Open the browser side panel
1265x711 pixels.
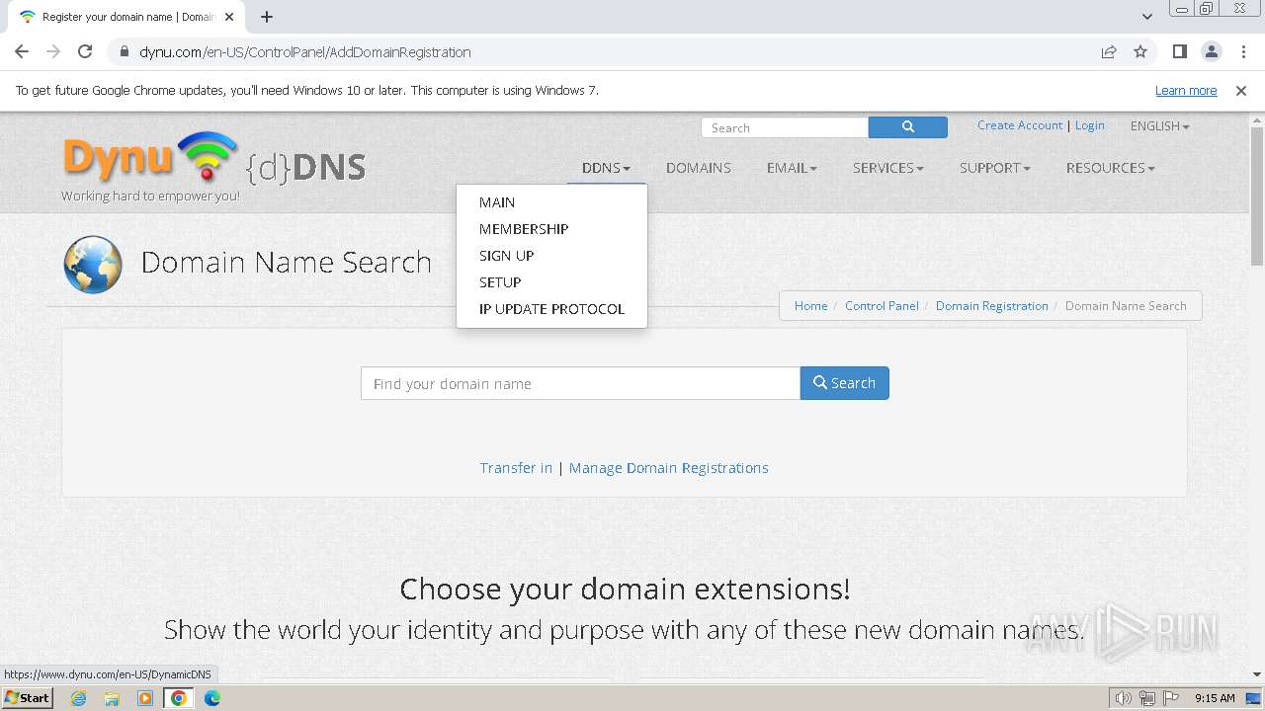click(x=1179, y=51)
